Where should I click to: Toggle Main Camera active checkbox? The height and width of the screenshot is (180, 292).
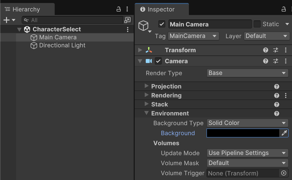point(162,24)
